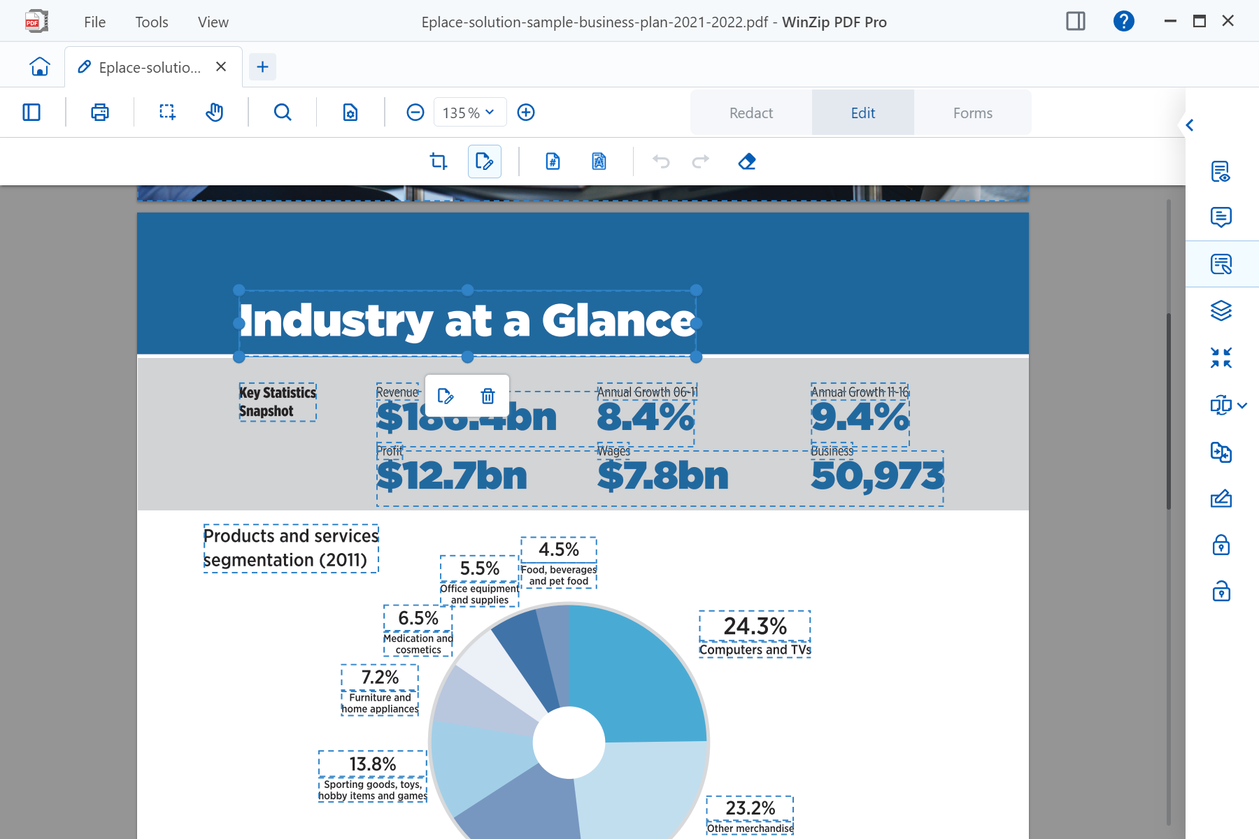Switch to the Redact tab
Viewport: 1259px width, 839px height.
coord(751,113)
